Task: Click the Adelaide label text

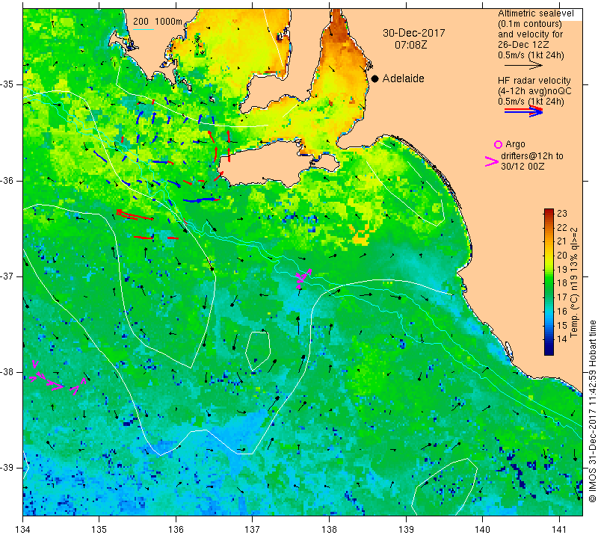Action: pos(403,78)
